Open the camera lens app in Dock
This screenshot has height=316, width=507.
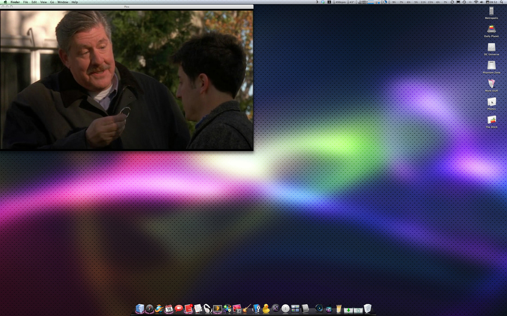tap(319, 308)
